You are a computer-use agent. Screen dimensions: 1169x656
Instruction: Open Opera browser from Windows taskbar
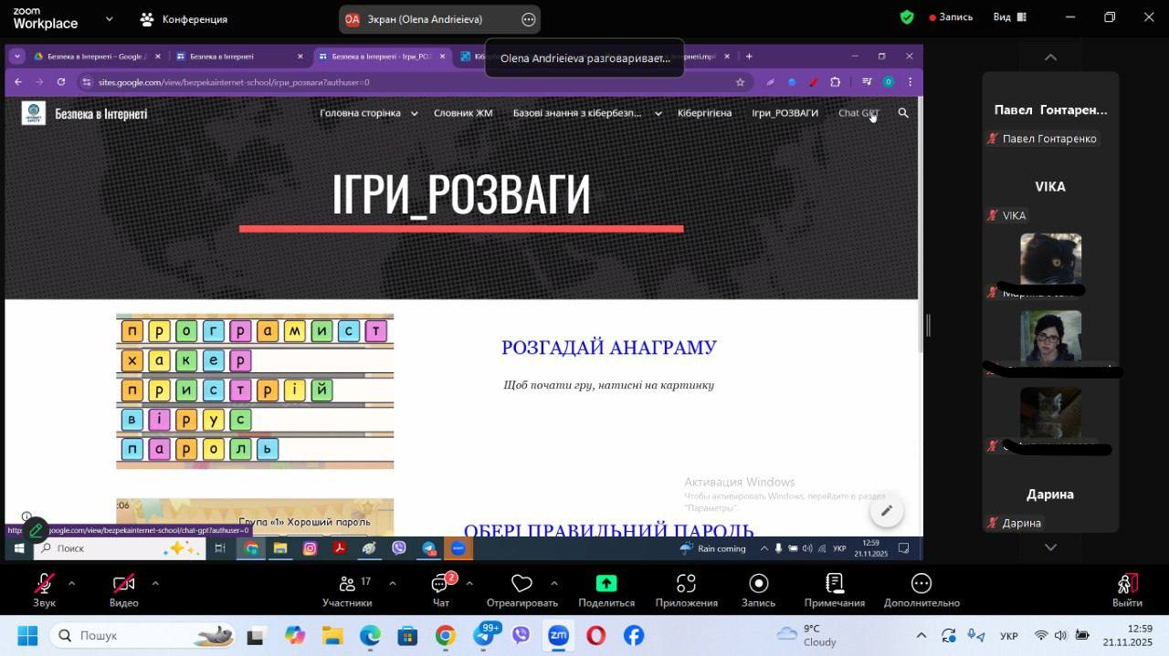595,635
